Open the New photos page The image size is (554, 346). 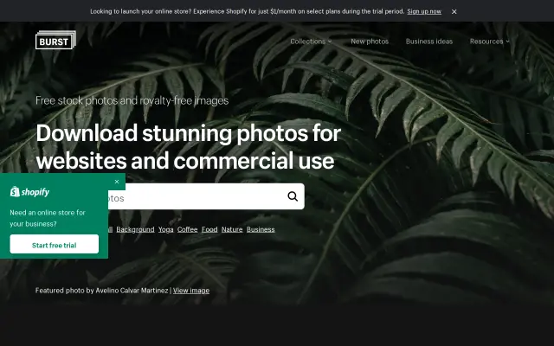370,42
